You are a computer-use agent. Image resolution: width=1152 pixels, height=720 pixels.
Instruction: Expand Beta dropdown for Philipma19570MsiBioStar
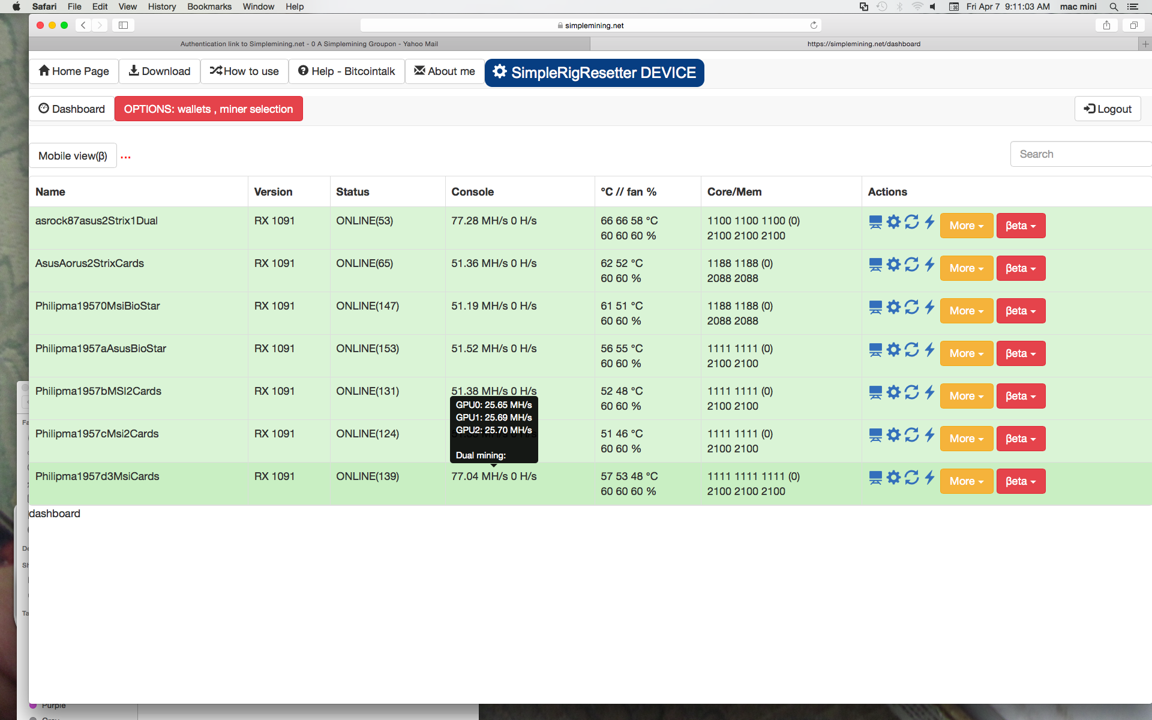[x=1021, y=311]
